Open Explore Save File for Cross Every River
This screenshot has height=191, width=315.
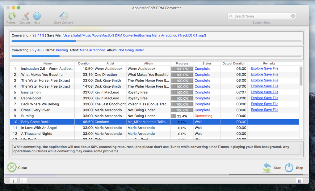(x=265, y=110)
